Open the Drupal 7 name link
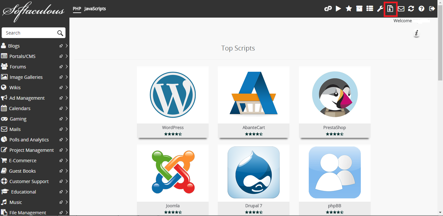The image size is (443, 216). pyautogui.click(x=254, y=206)
